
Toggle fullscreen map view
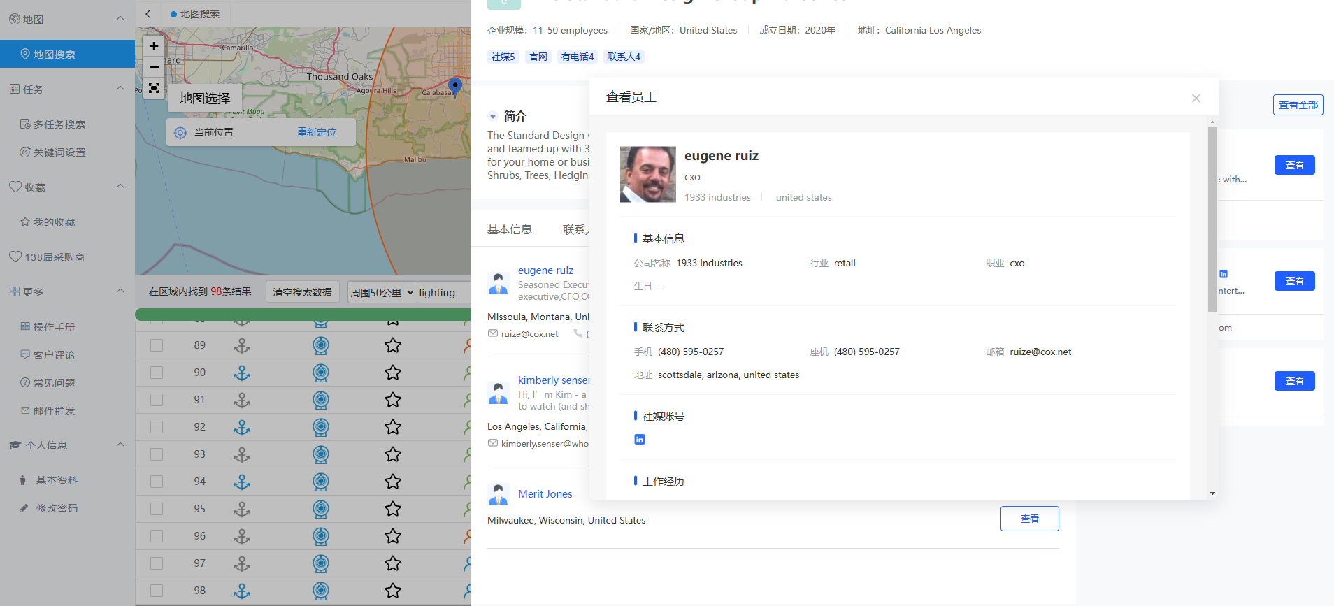[154, 88]
